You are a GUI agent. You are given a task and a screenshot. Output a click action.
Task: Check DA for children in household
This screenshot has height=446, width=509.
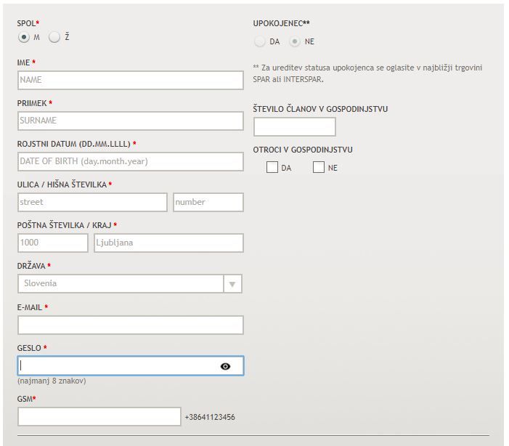click(272, 167)
